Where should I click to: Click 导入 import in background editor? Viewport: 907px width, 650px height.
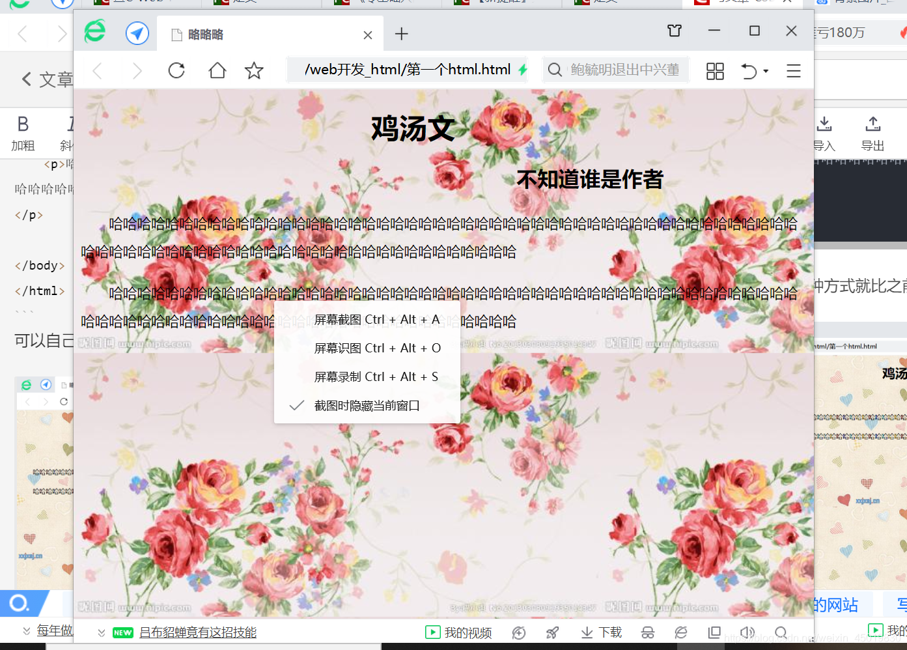824,133
